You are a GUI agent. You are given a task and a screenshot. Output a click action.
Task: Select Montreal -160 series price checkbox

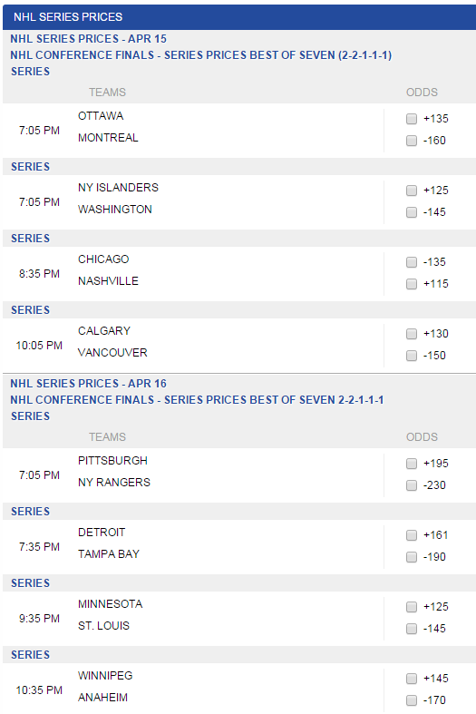tap(412, 141)
